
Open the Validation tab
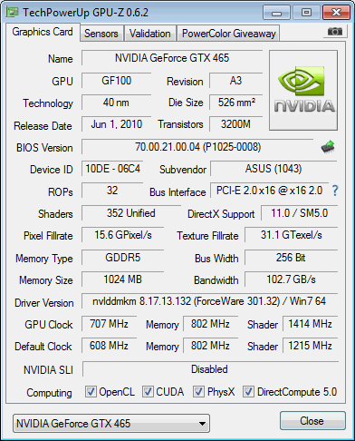click(150, 34)
